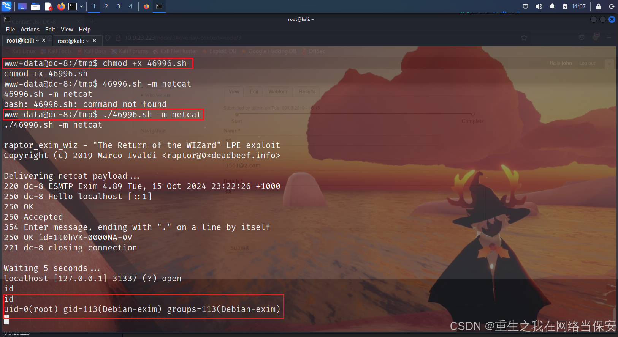The image size is (618, 337).
Task: Open the file manager launcher
Action: (x=35, y=6)
